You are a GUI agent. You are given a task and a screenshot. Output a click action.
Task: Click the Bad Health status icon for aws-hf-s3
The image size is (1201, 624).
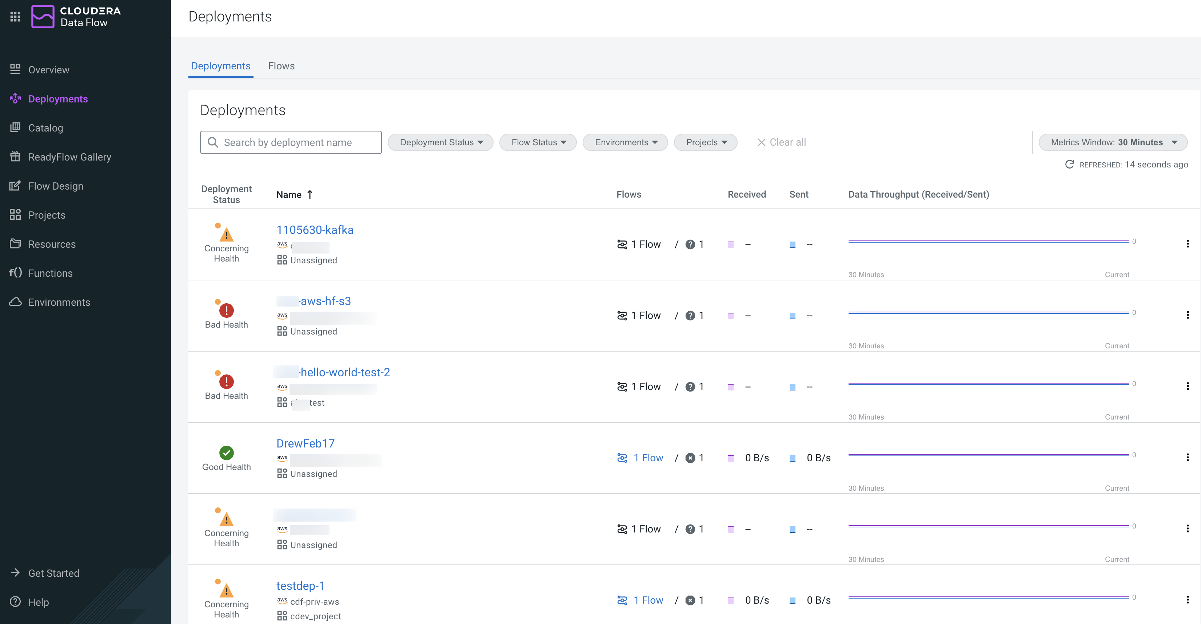tap(226, 310)
